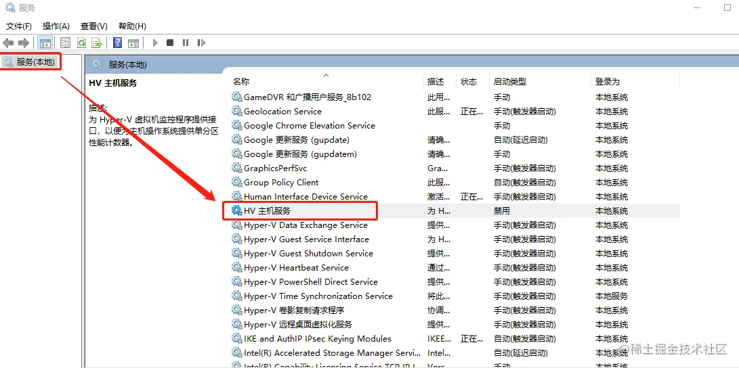Open the 文件(F) menu
The height and width of the screenshot is (368, 739).
19,26
